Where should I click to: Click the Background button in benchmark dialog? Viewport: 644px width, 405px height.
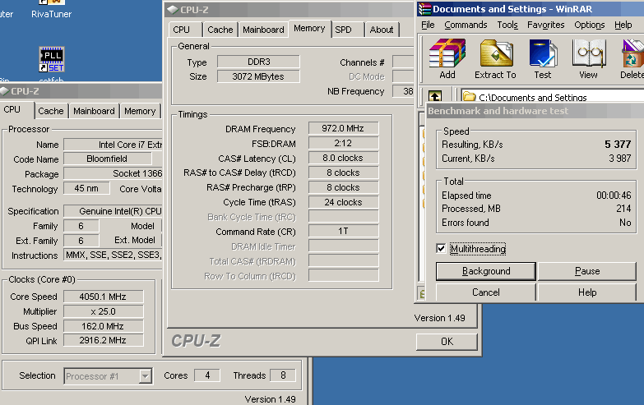(x=486, y=271)
